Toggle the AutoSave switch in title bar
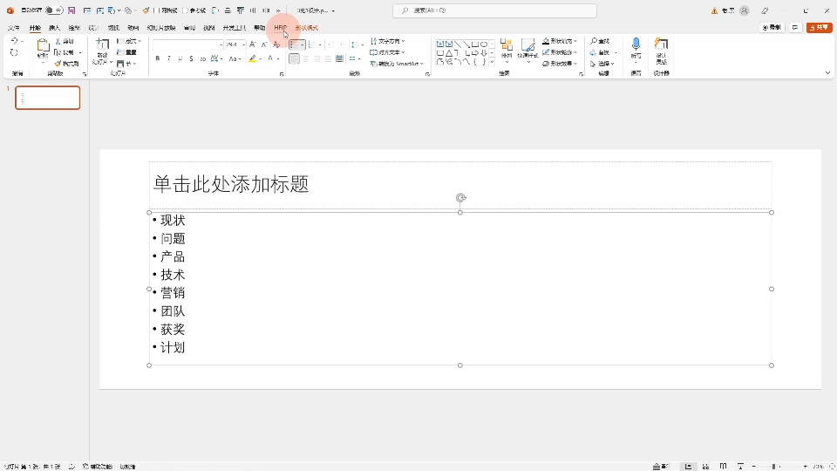The image size is (837, 471). [x=54, y=10]
